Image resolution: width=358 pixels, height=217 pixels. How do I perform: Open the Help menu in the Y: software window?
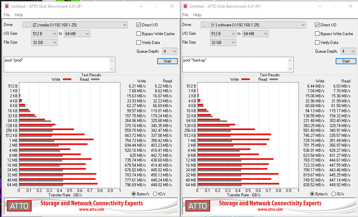tap(197, 15)
